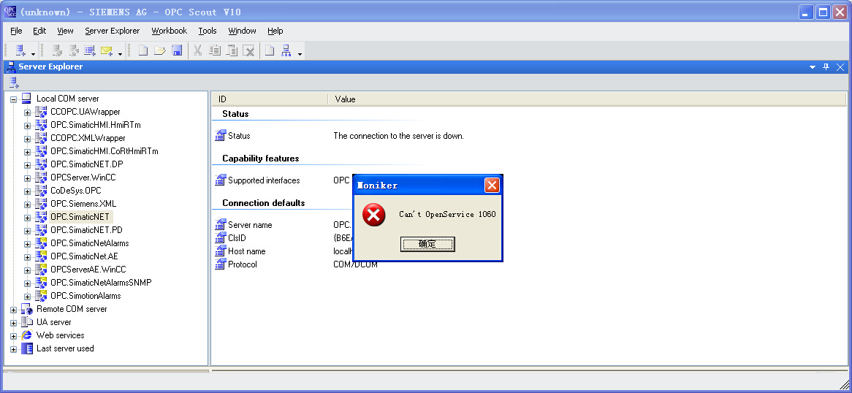Screen dimensions: 852x393
Task: Click the confirm button in Moniker dialog
Action: [427, 244]
